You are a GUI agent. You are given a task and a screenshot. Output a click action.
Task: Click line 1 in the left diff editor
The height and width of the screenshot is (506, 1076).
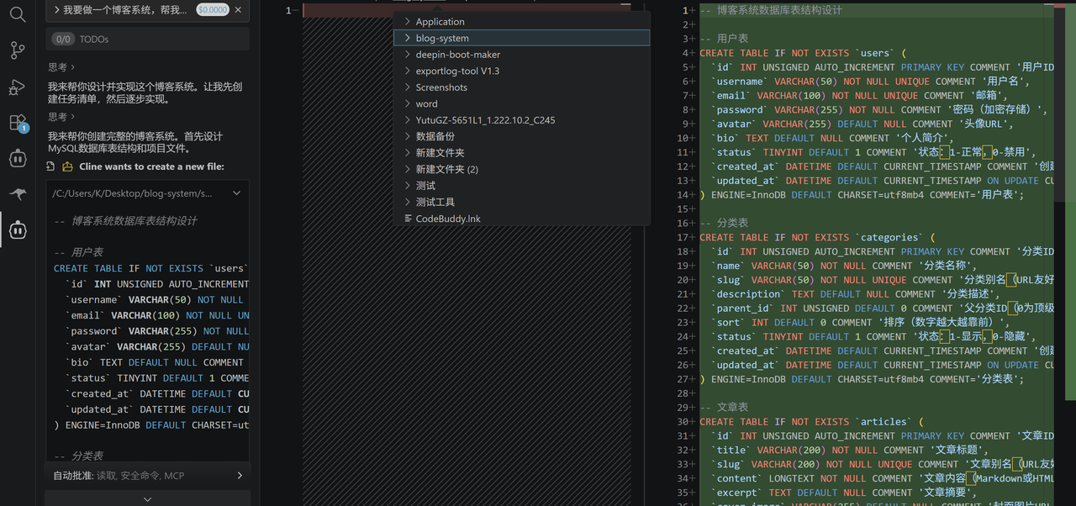(467, 10)
